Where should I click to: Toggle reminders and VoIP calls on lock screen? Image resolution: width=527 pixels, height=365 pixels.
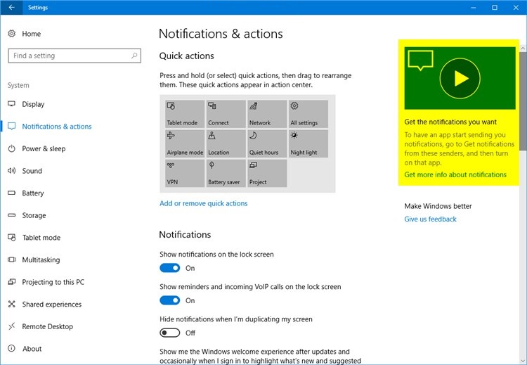pyautogui.click(x=170, y=300)
